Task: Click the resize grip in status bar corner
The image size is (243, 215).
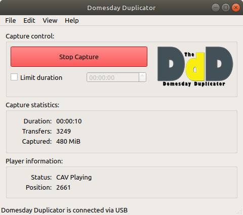Action: tap(240, 212)
